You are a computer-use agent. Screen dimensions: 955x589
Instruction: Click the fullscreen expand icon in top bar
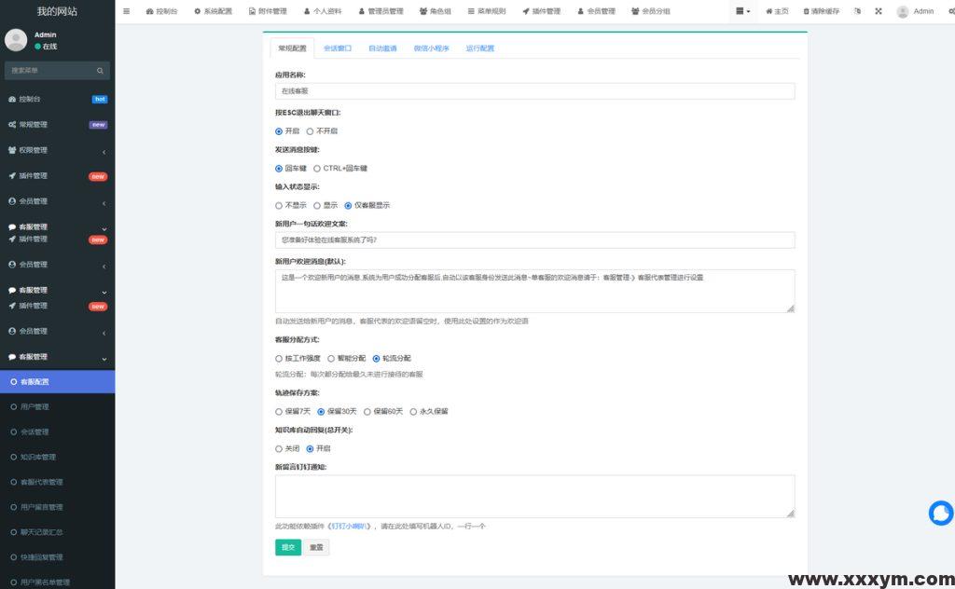coord(878,11)
